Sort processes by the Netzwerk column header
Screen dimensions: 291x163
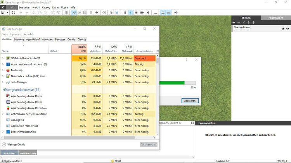pyautogui.click(x=126, y=49)
